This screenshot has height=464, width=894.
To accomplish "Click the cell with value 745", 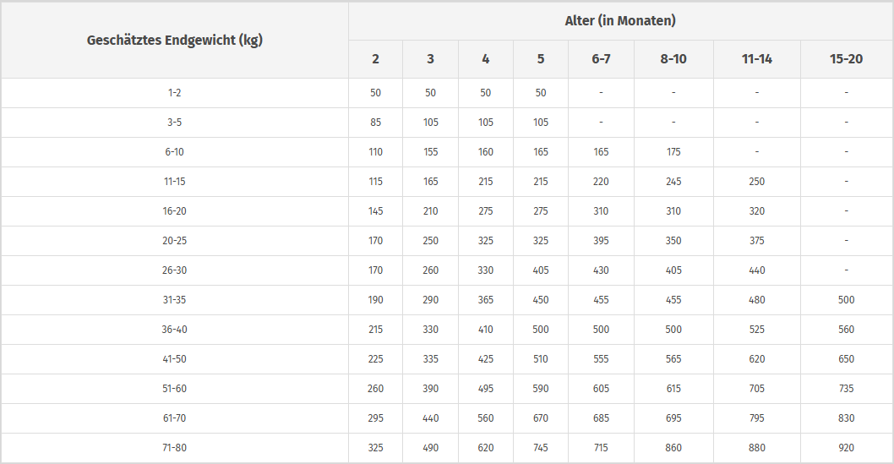I will (x=541, y=448).
